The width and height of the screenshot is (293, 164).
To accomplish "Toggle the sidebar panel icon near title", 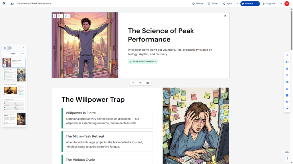I will 12,3.
